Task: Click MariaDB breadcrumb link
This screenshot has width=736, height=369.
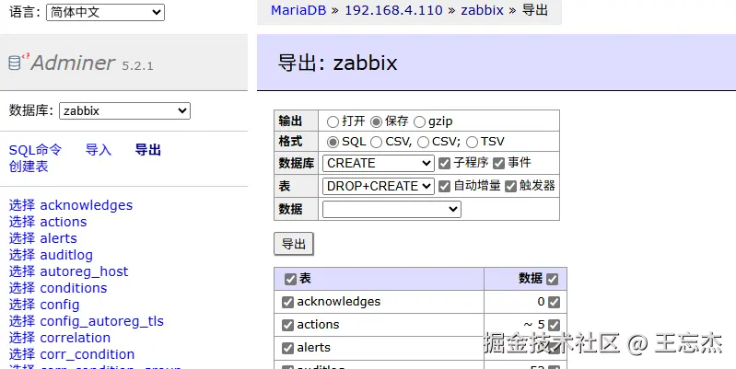Action: click(298, 10)
